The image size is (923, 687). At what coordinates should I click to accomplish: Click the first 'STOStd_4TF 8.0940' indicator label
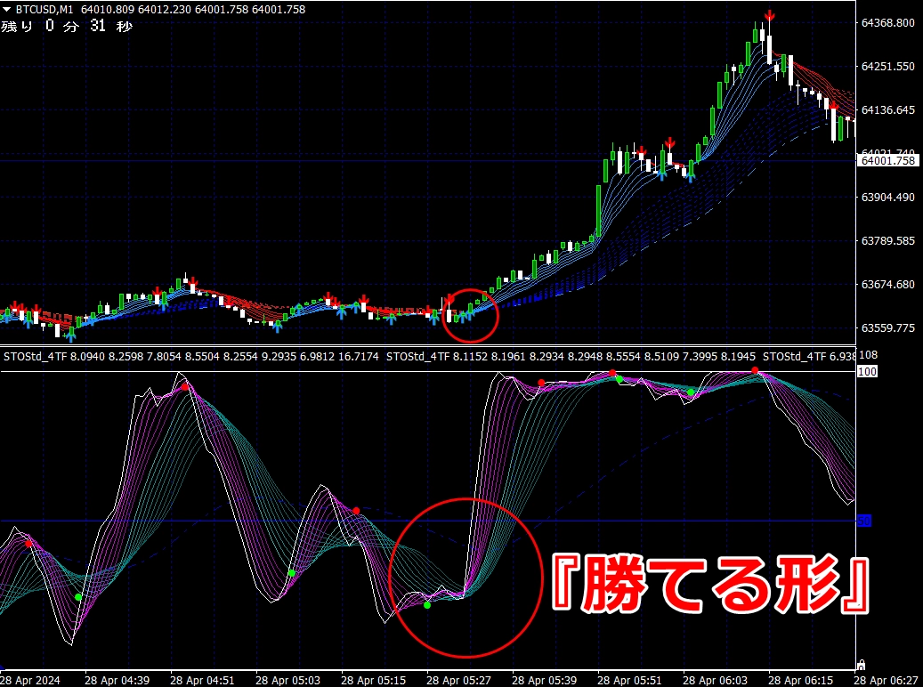(54, 356)
